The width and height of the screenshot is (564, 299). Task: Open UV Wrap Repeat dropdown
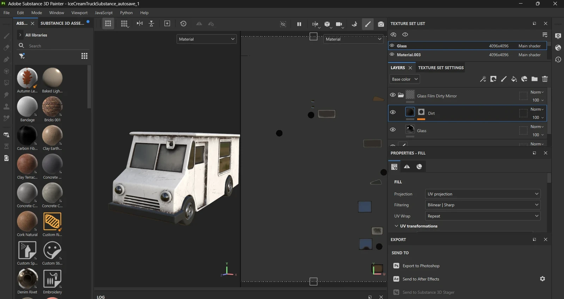(x=483, y=216)
